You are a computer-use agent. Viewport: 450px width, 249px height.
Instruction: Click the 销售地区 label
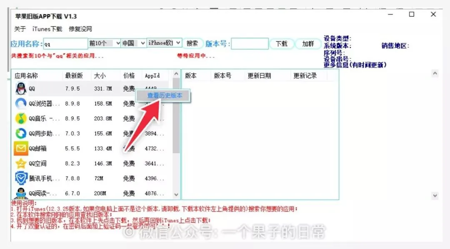pos(395,46)
